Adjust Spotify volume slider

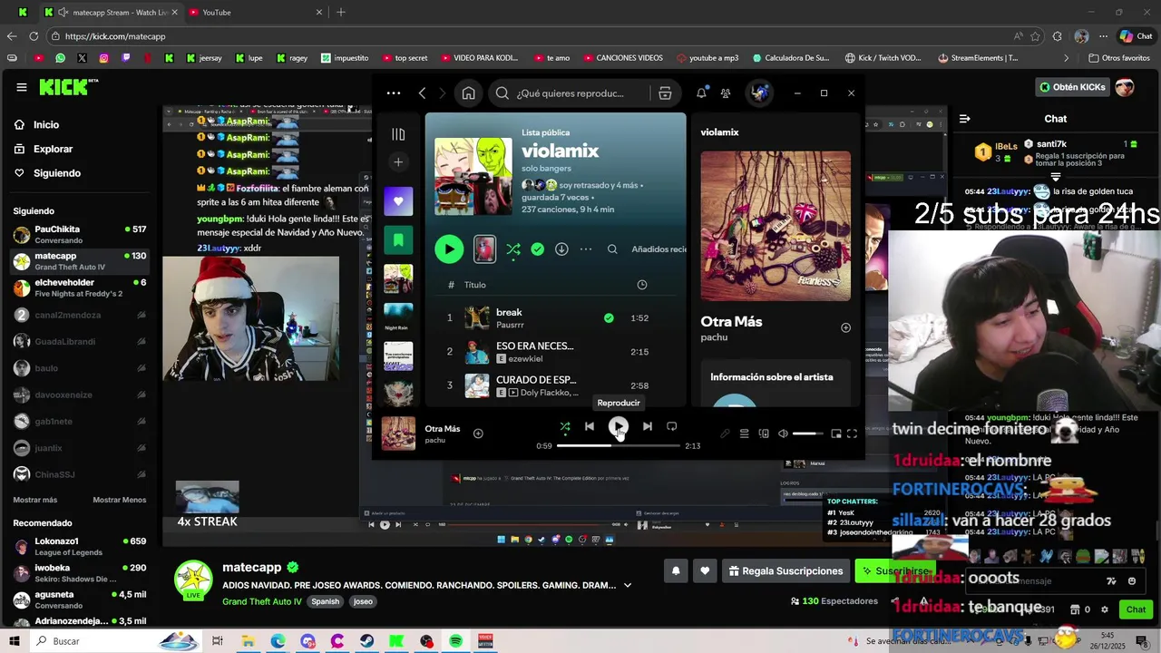[x=808, y=434]
